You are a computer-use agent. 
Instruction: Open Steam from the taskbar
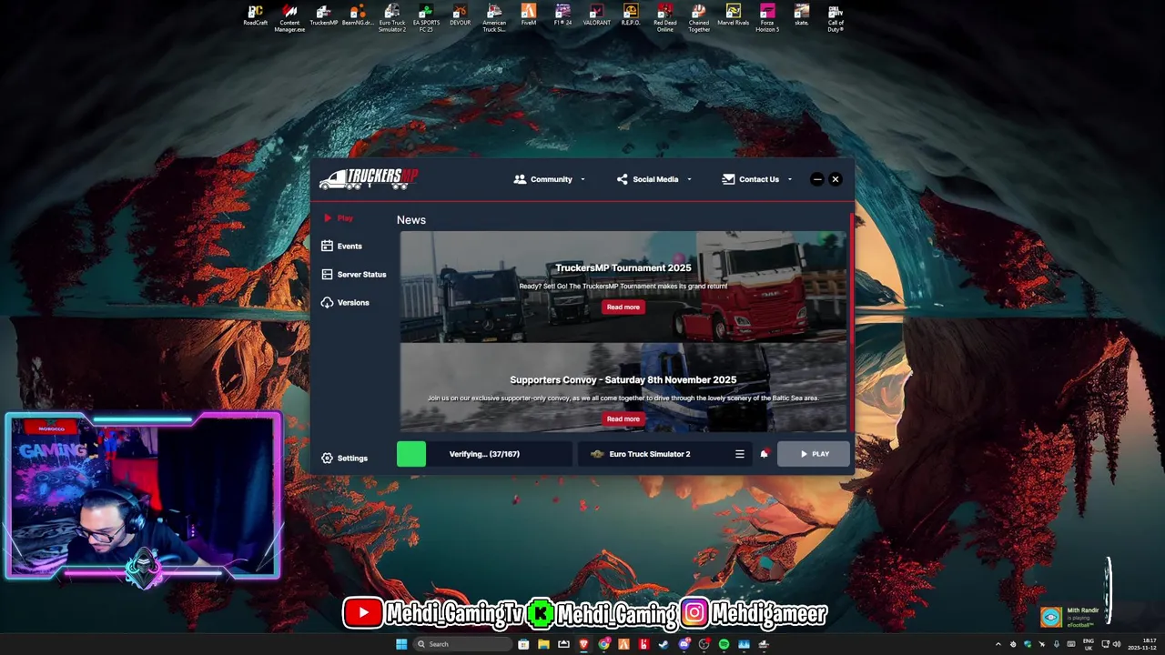[664, 644]
